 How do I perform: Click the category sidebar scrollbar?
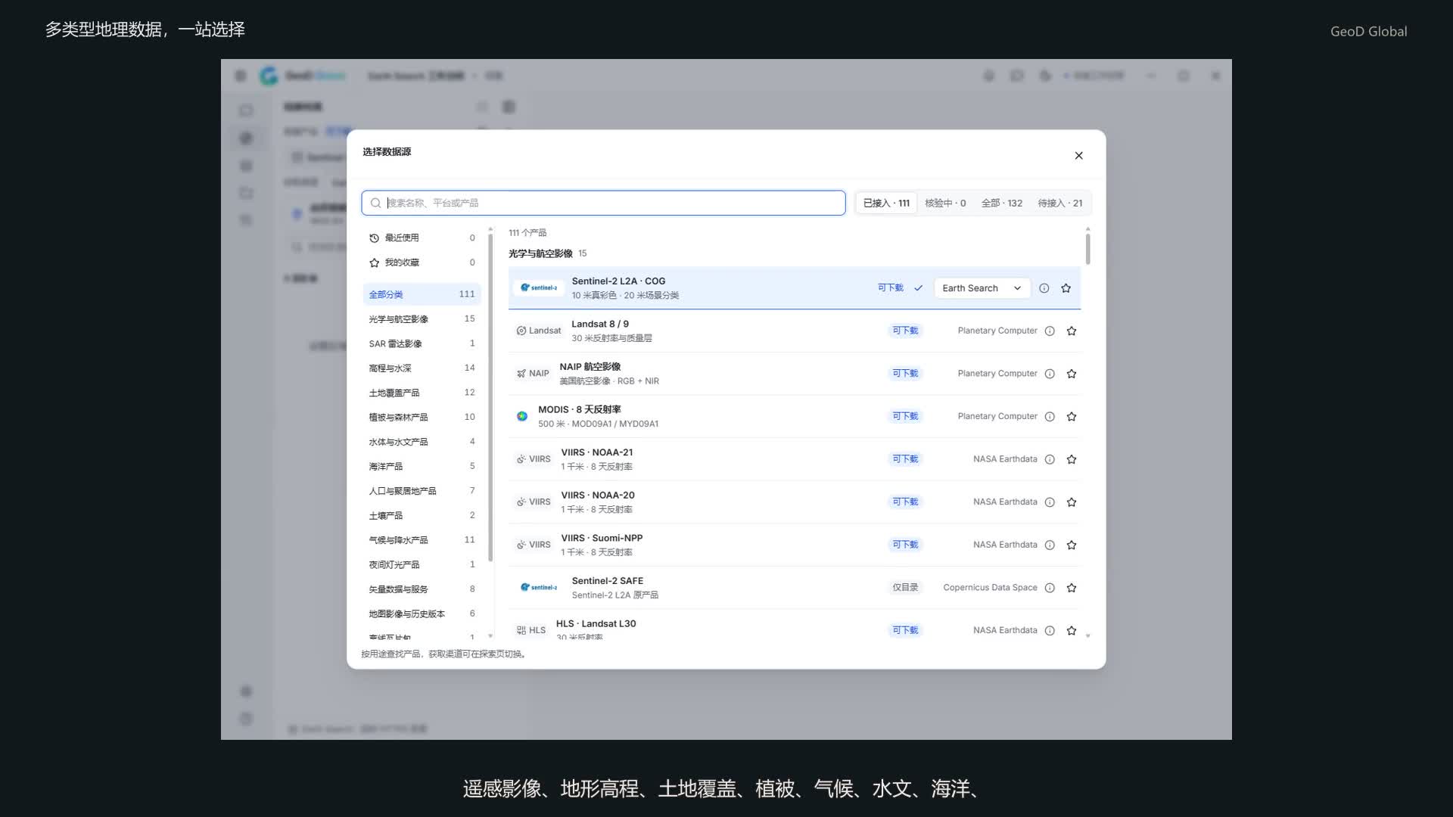[x=490, y=397]
